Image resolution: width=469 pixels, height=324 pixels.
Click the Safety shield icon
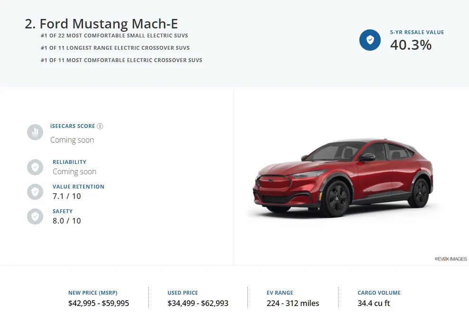(35, 216)
